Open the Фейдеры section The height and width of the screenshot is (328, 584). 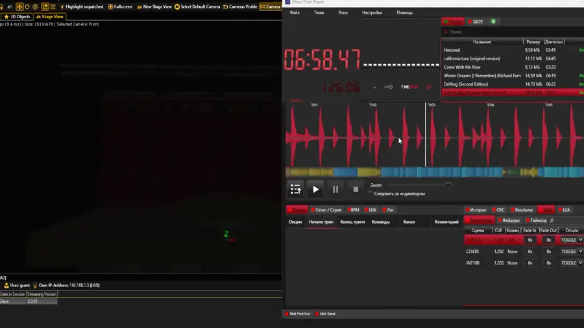coord(509,220)
